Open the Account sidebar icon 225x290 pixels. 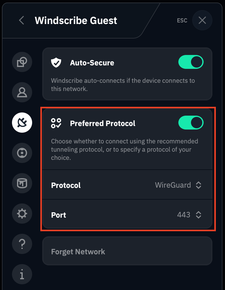tap(22, 92)
